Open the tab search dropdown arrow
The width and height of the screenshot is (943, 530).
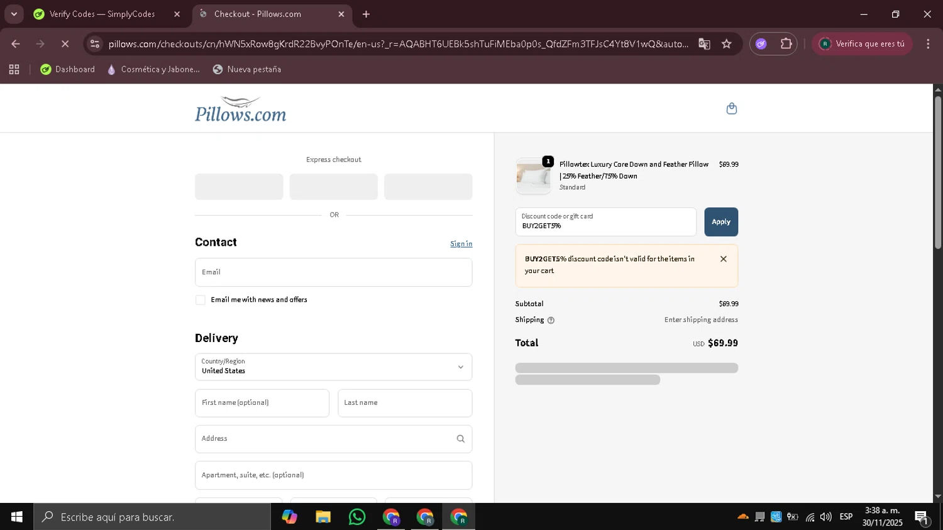pyautogui.click(x=14, y=14)
